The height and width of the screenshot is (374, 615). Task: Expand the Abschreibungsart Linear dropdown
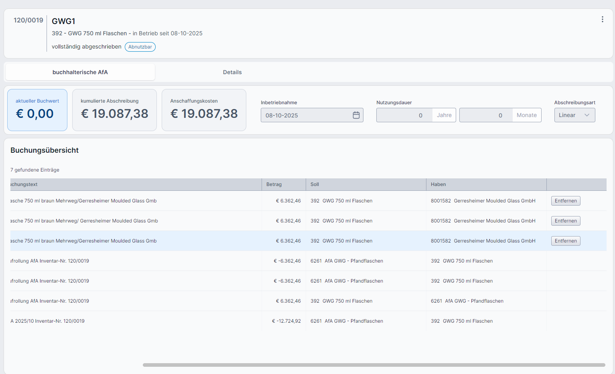[x=574, y=115]
